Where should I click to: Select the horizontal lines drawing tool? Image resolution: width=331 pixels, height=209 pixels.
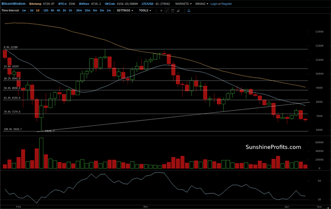click(173, 10)
